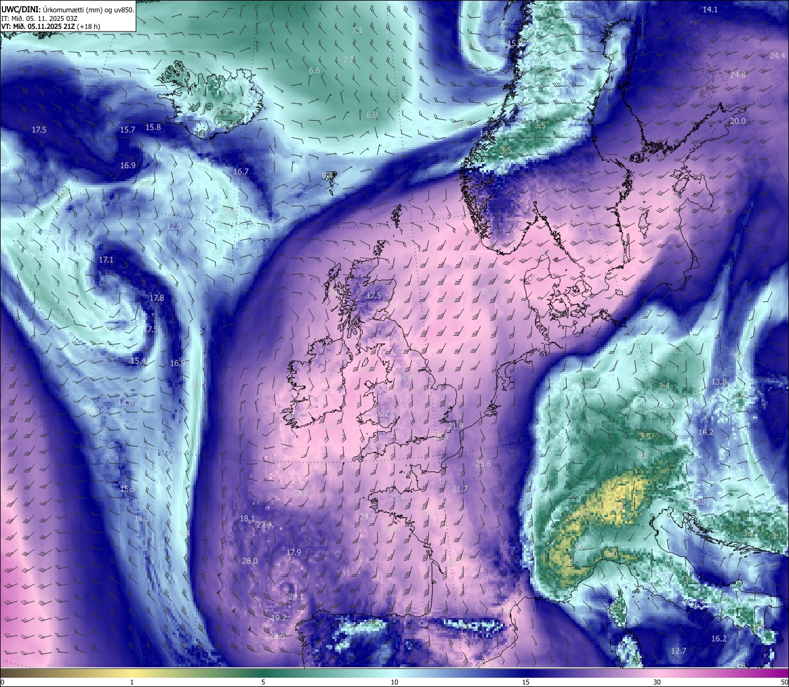
Task: Click the 6.6 value label
Action: (x=314, y=70)
